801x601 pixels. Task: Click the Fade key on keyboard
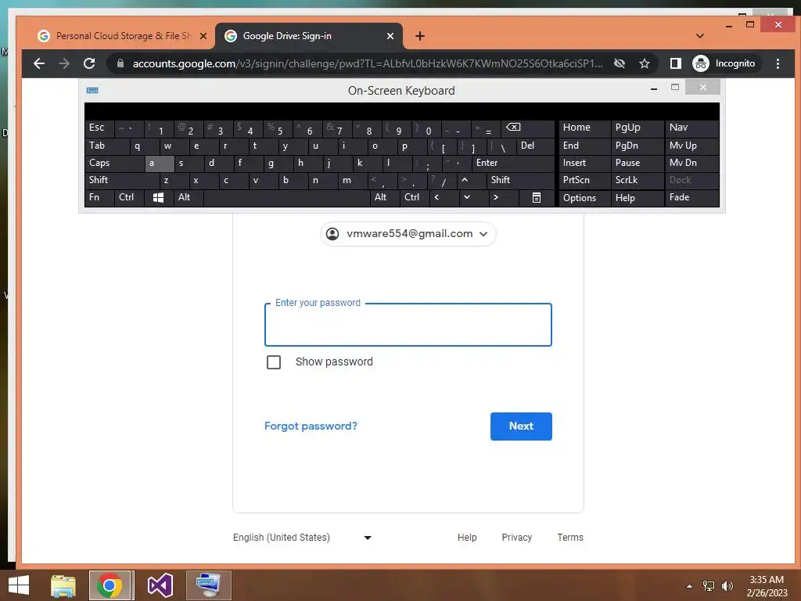(x=691, y=197)
